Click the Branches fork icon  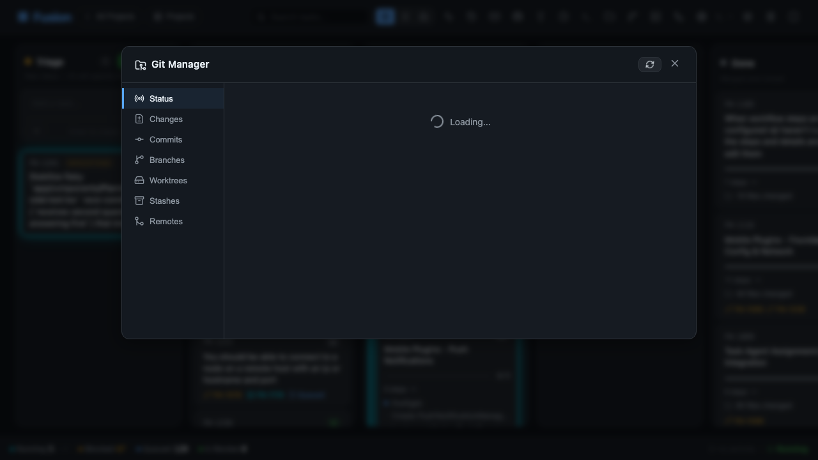139,160
